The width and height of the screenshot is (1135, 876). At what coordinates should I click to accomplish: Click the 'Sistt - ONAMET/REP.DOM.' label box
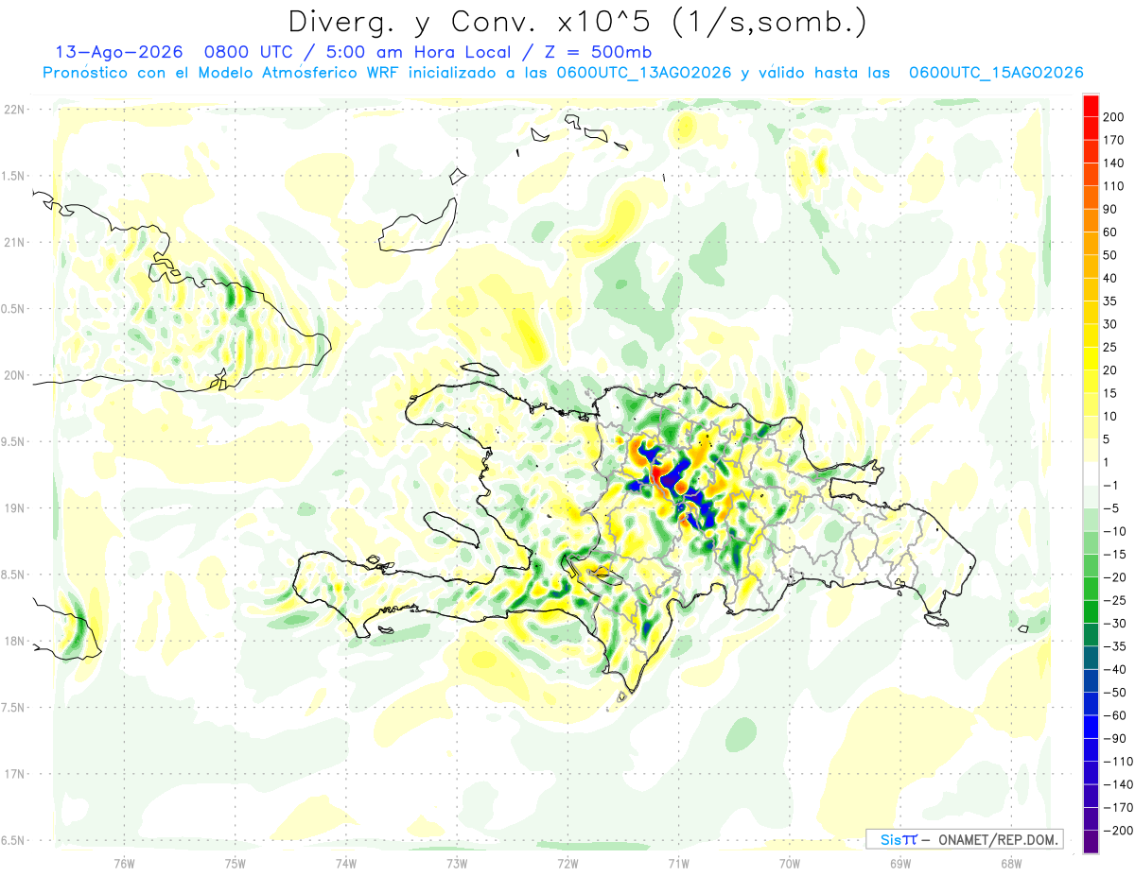pos(964,839)
